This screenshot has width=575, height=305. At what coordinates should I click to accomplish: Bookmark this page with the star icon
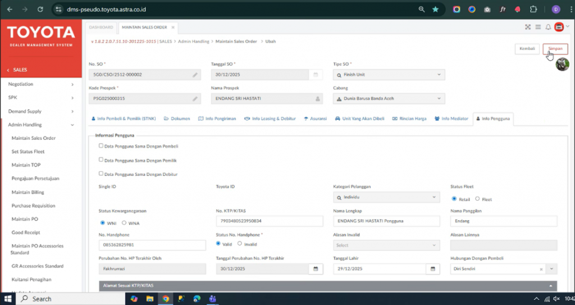tap(436, 10)
